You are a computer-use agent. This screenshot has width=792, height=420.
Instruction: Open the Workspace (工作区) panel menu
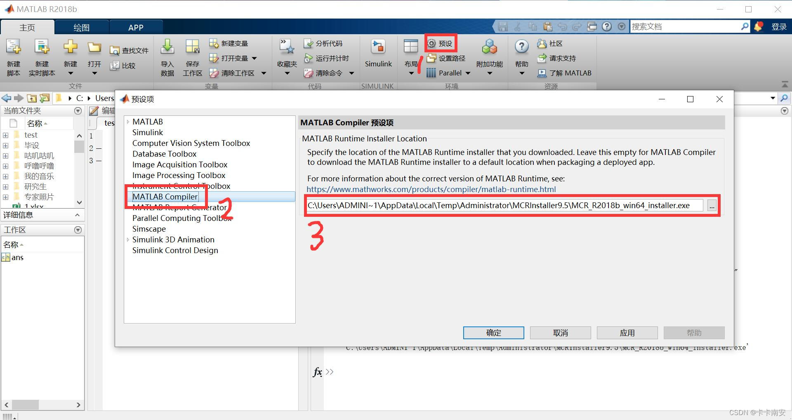pyautogui.click(x=78, y=230)
